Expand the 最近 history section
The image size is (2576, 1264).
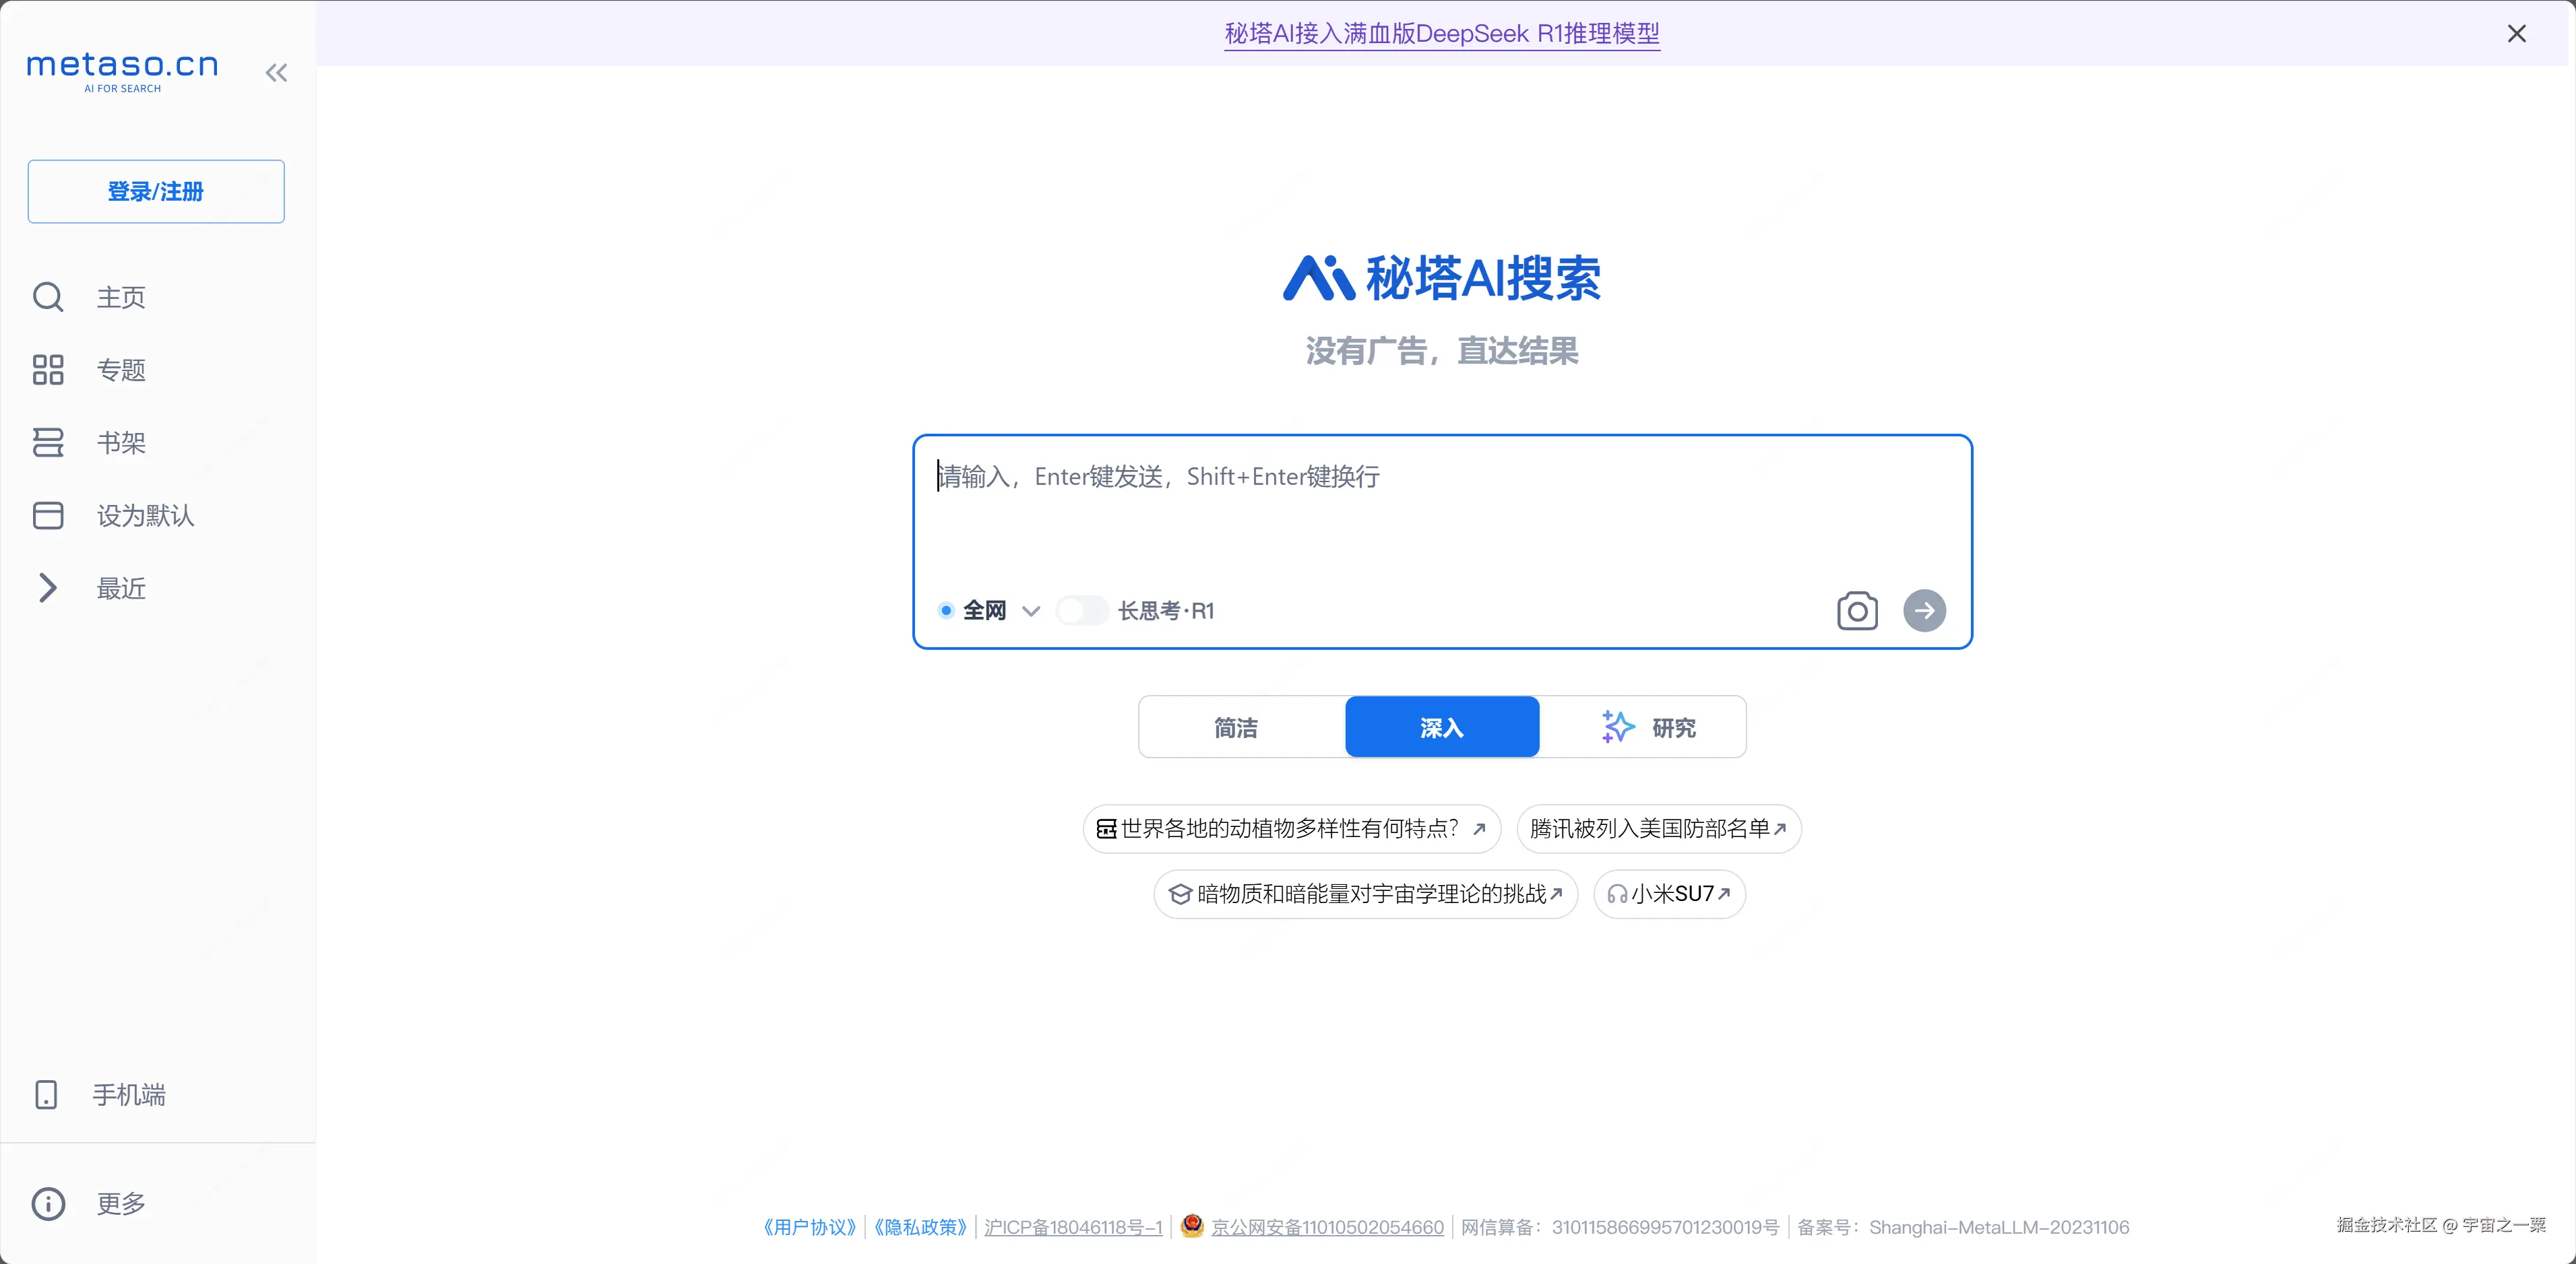coord(48,587)
